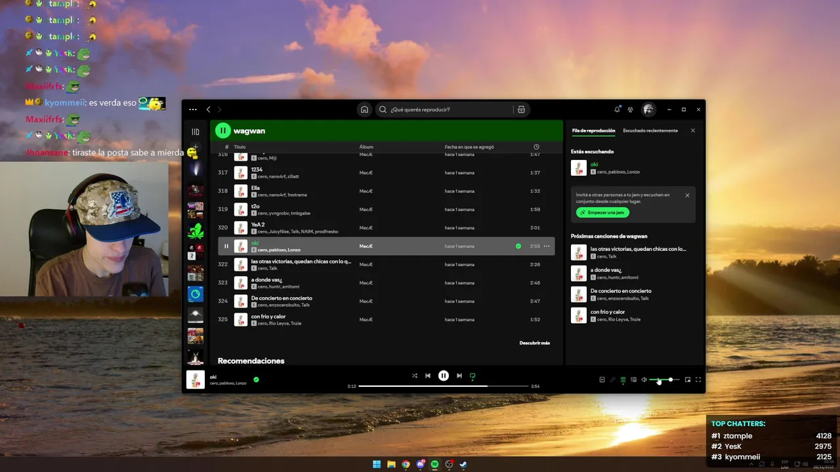Click the oki album thumbnail in player bar
Image resolution: width=840 pixels, height=472 pixels.
pos(196,380)
